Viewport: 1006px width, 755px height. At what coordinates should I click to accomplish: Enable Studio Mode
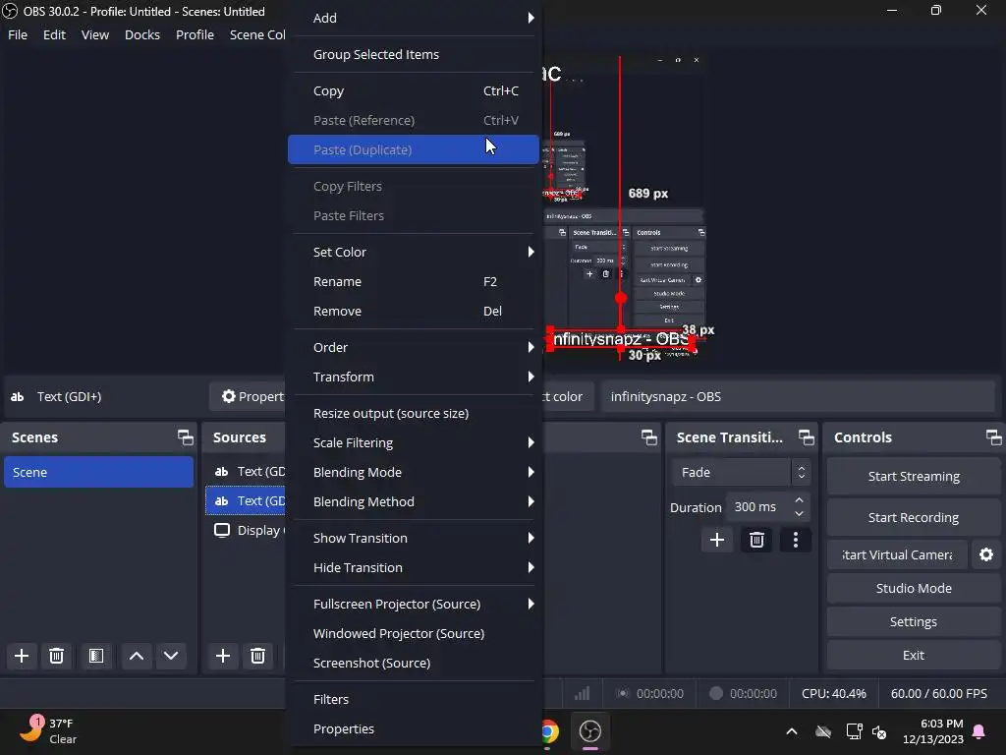(x=914, y=588)
